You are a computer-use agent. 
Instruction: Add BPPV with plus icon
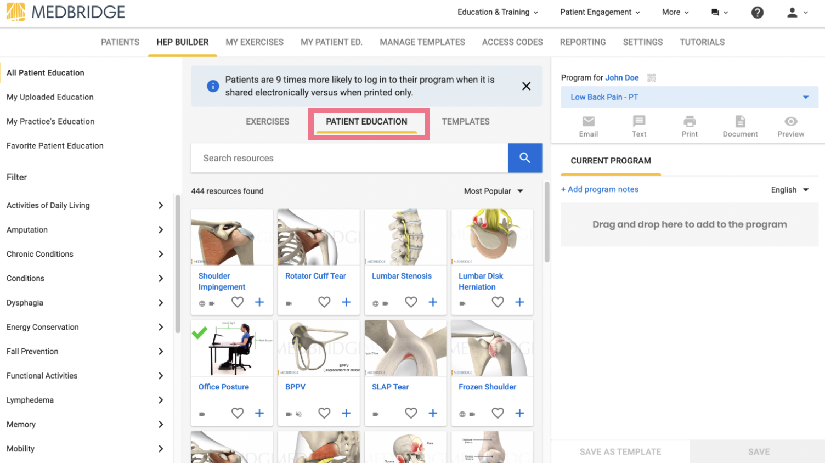(x=346, y=413)
